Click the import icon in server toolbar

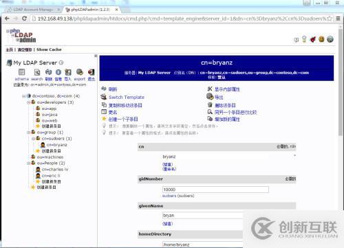(68, 72)
